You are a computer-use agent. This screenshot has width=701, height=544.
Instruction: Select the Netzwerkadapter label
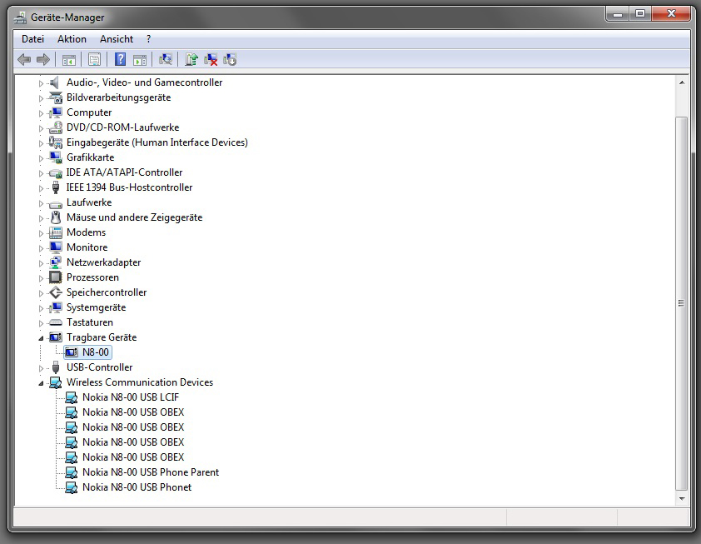(104, 262)
